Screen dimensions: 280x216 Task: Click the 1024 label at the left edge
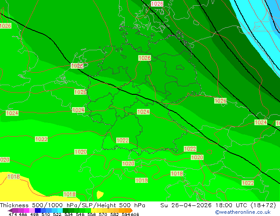coord(12,113)
